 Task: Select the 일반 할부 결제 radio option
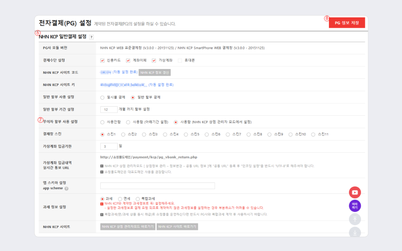pyautogui.click(x=133, y=97)
